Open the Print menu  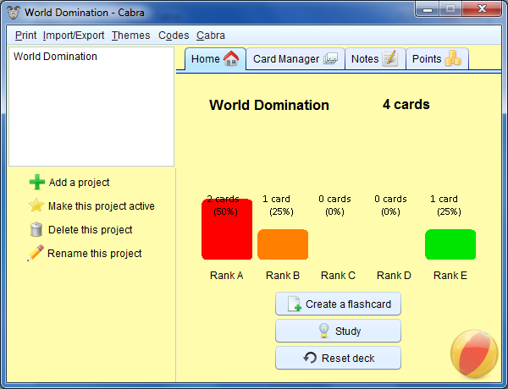[25, 36]
